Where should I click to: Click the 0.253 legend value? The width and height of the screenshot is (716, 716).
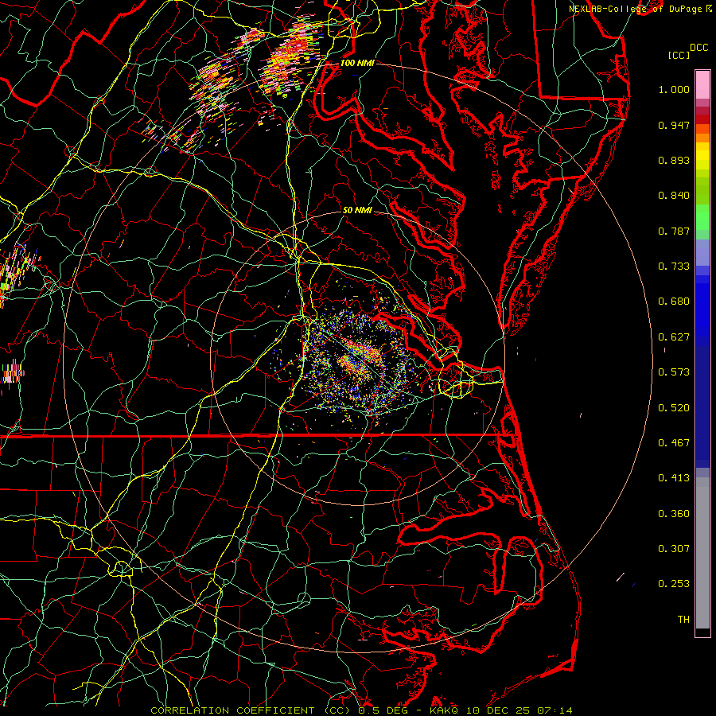point(674,584)
